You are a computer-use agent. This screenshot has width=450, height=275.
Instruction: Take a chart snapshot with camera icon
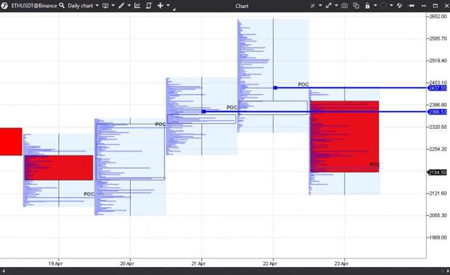(344, 6)
